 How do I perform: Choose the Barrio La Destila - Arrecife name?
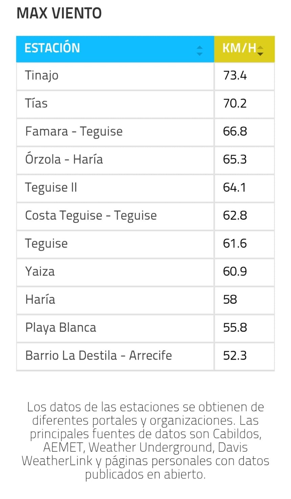(x=98, y=356)
